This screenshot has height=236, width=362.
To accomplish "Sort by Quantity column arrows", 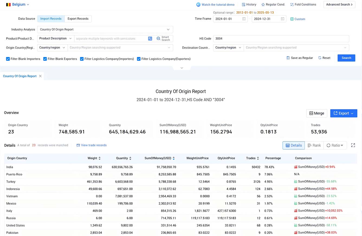I will tap(130, 158).
